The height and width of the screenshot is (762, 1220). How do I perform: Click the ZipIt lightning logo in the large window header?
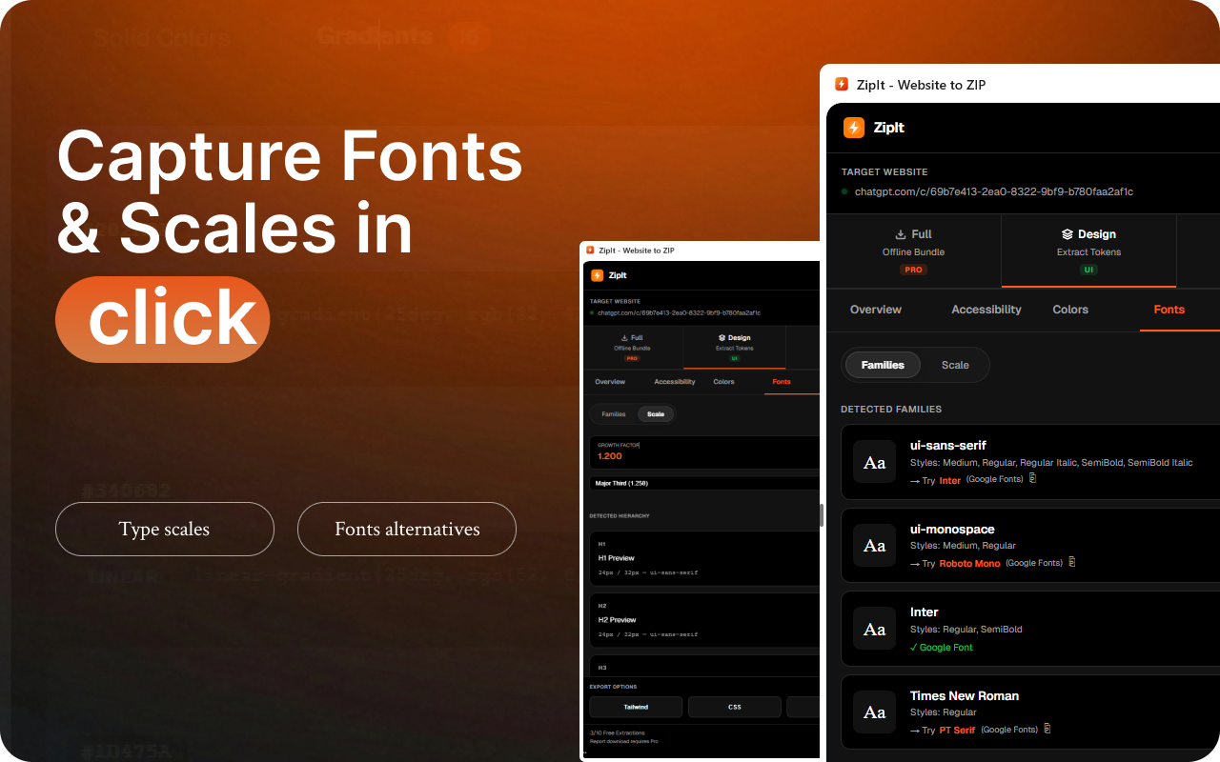pyautogui.click(x=854, y=128)
